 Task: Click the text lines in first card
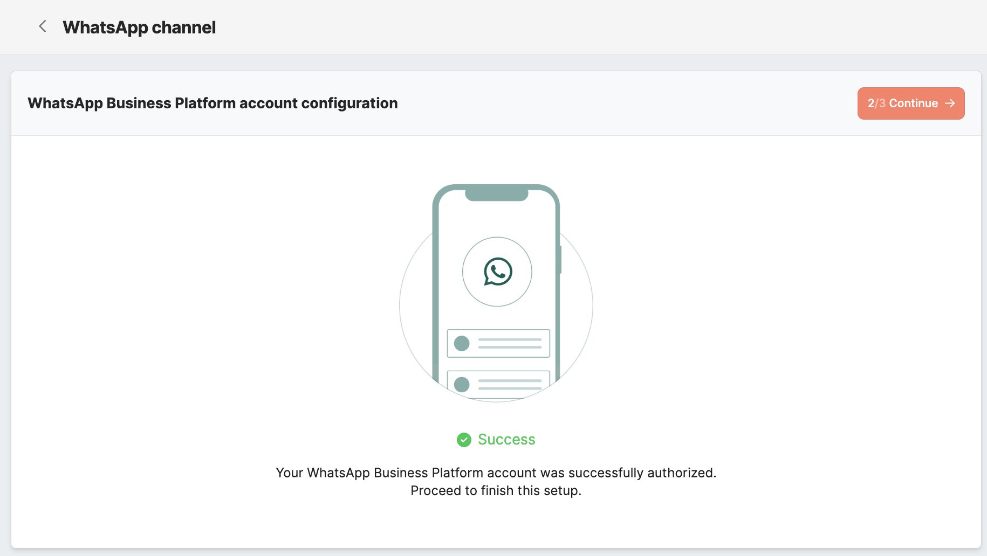click(x=510, y=343)
